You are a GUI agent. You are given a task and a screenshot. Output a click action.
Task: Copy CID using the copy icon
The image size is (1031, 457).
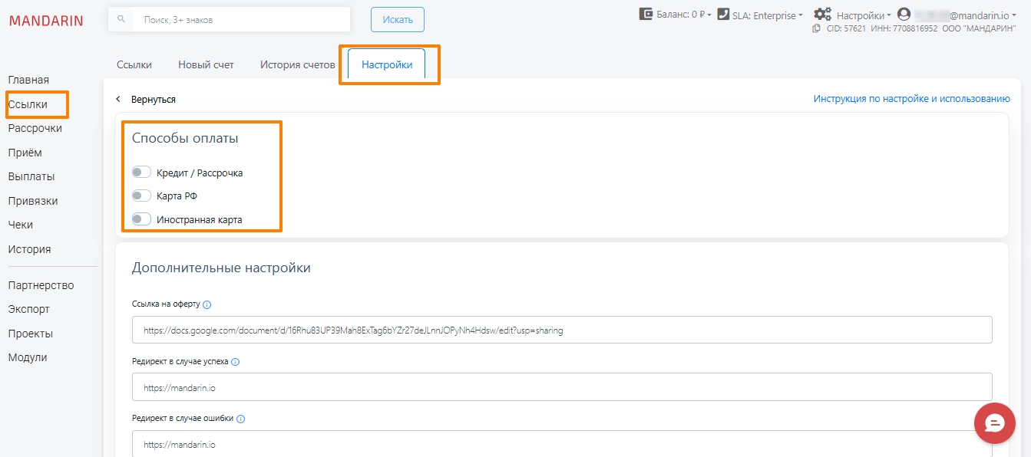(x=817, y=28)
